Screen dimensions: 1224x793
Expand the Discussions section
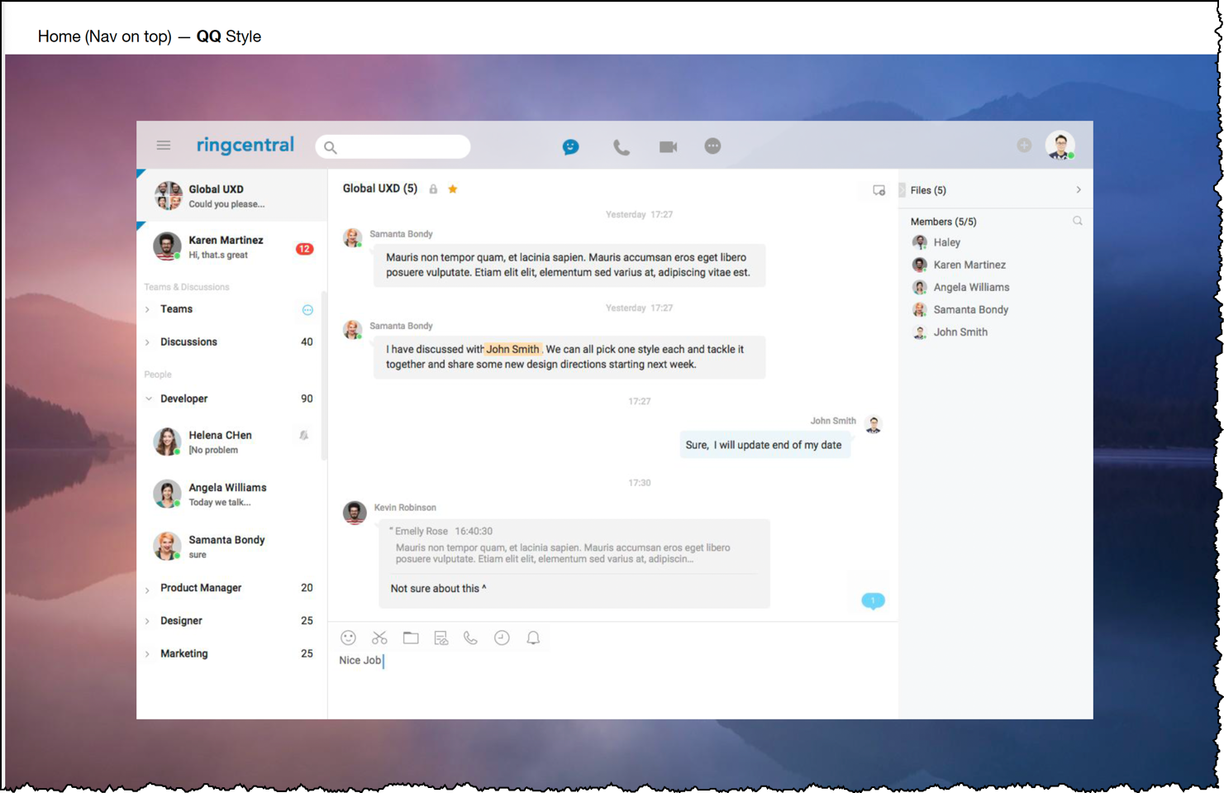[147, 342]
